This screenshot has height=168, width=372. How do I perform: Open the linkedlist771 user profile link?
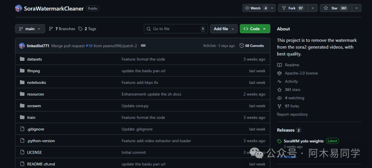pyautogui.click(x=38, y=46)
